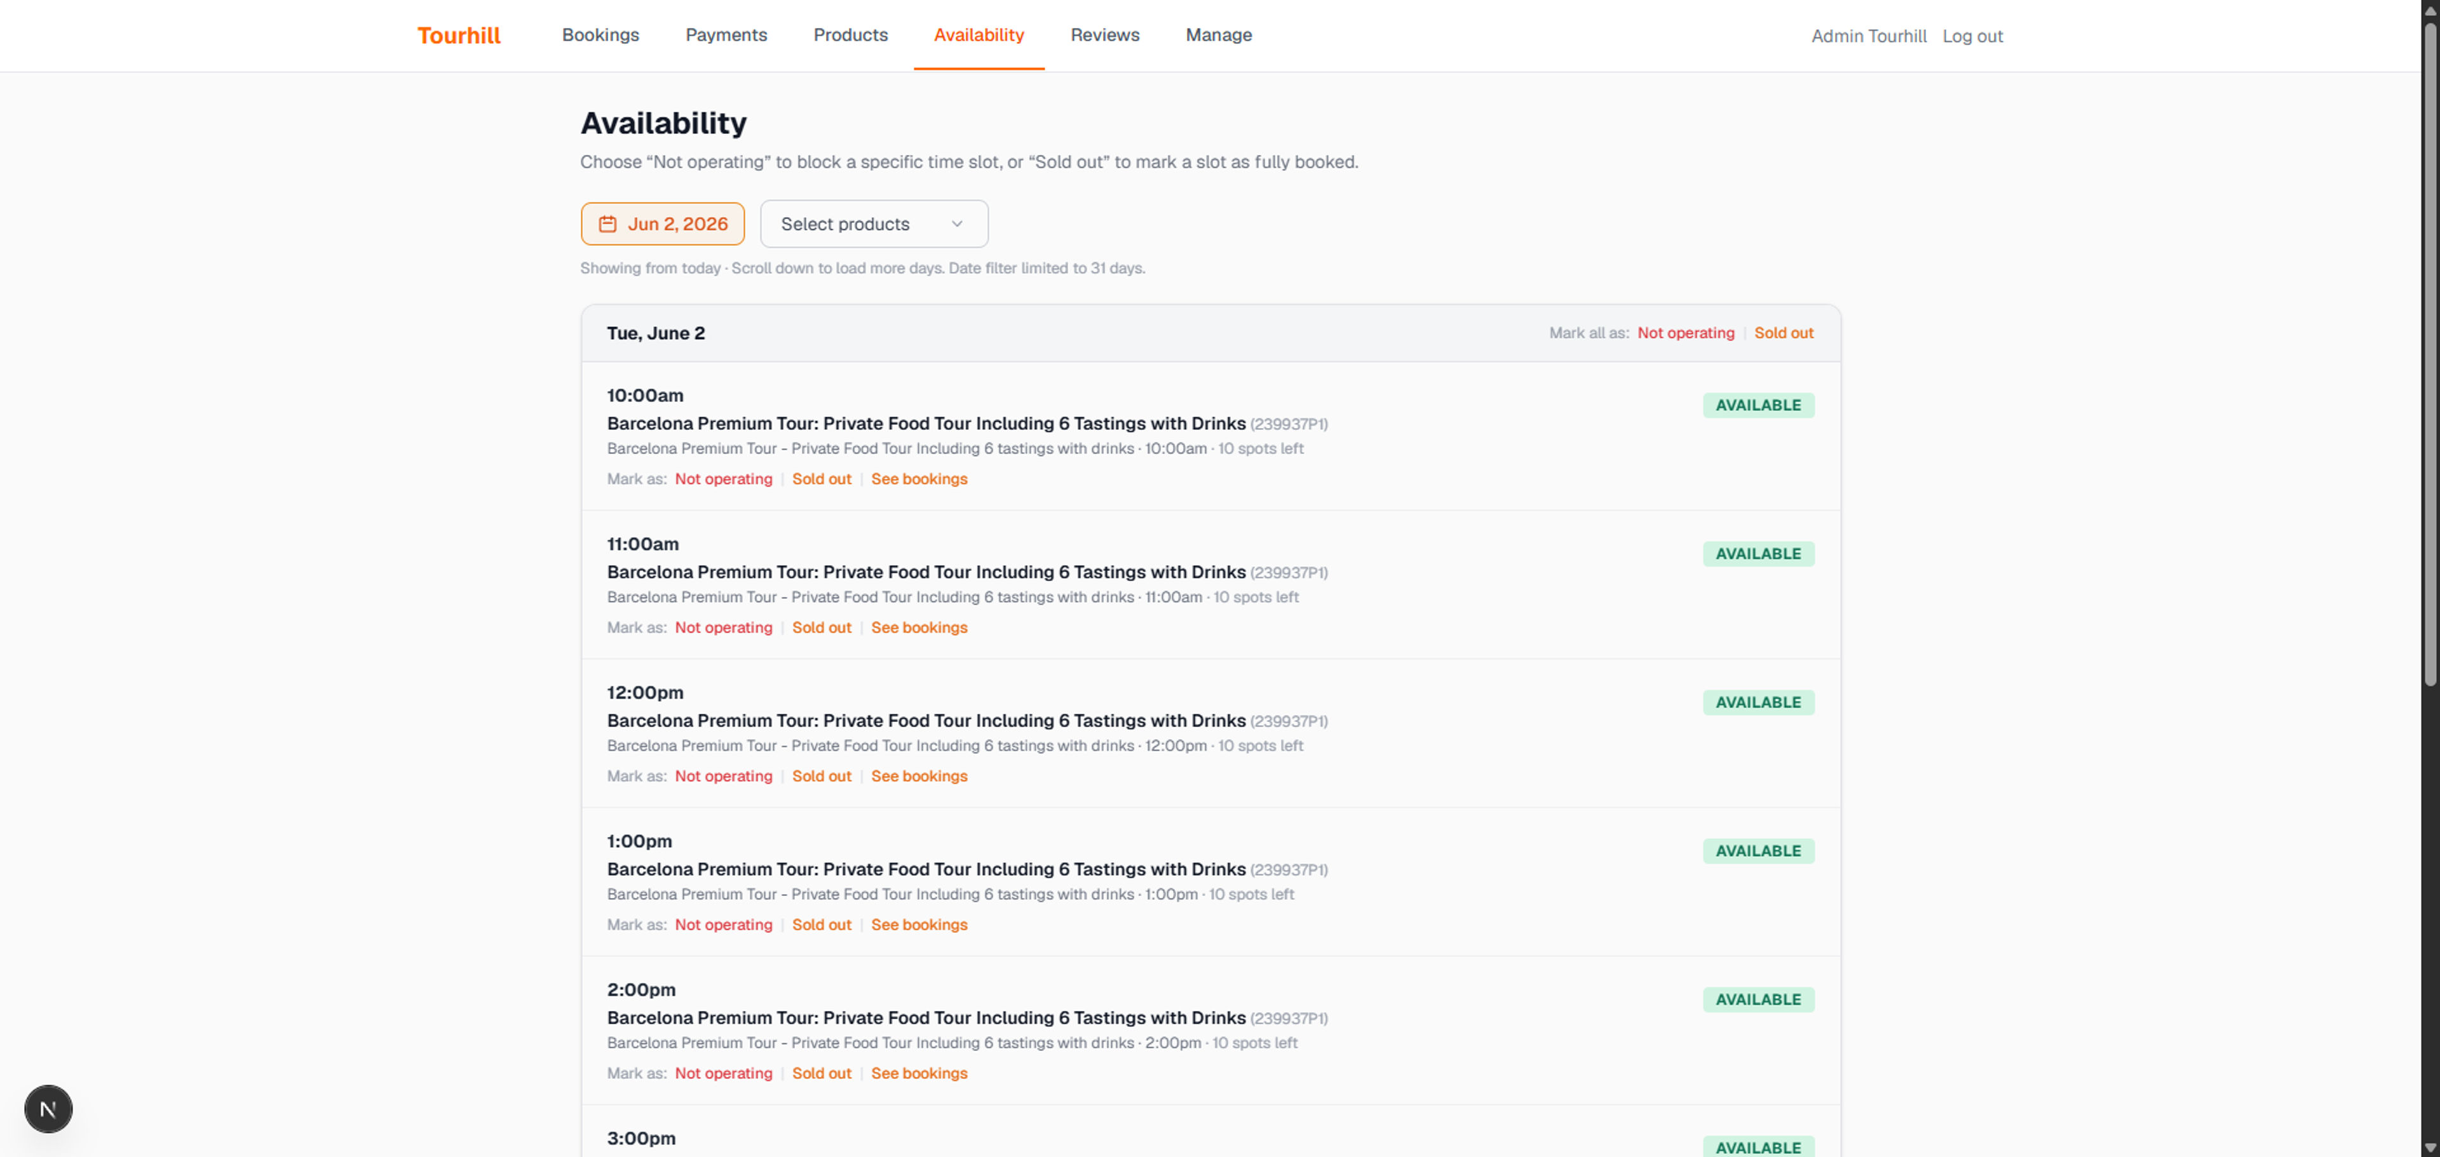
Task: Open the Next.js dev tools N icon
Action: point(48,1109)
